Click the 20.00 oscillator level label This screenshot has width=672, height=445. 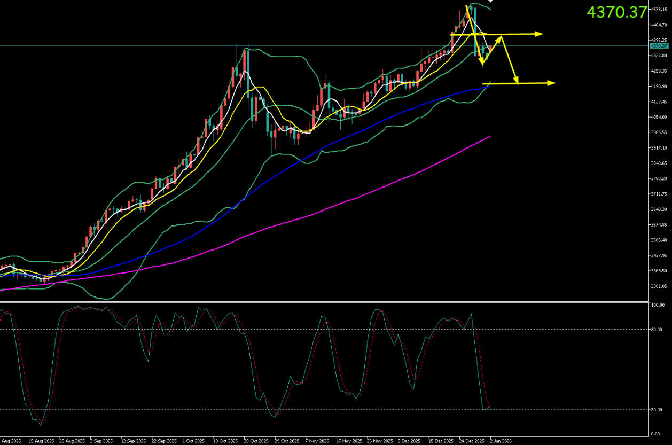click(x=657, y=410)
